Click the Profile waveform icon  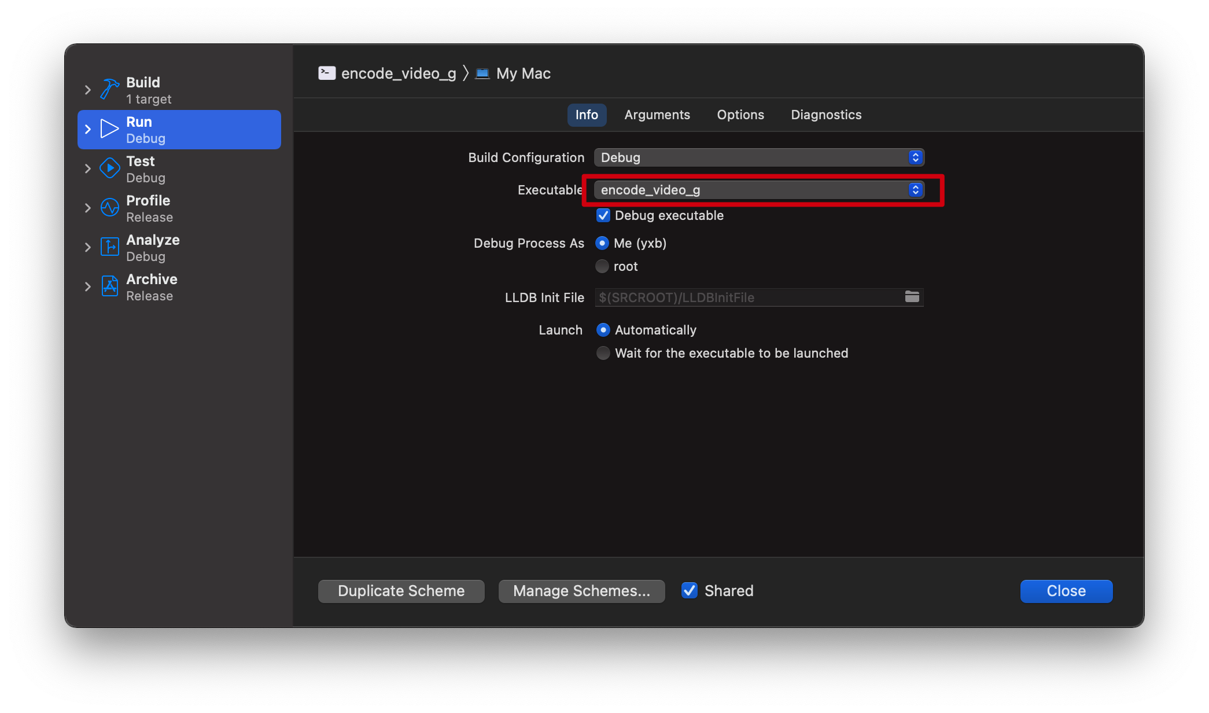[x=109, y=208]
